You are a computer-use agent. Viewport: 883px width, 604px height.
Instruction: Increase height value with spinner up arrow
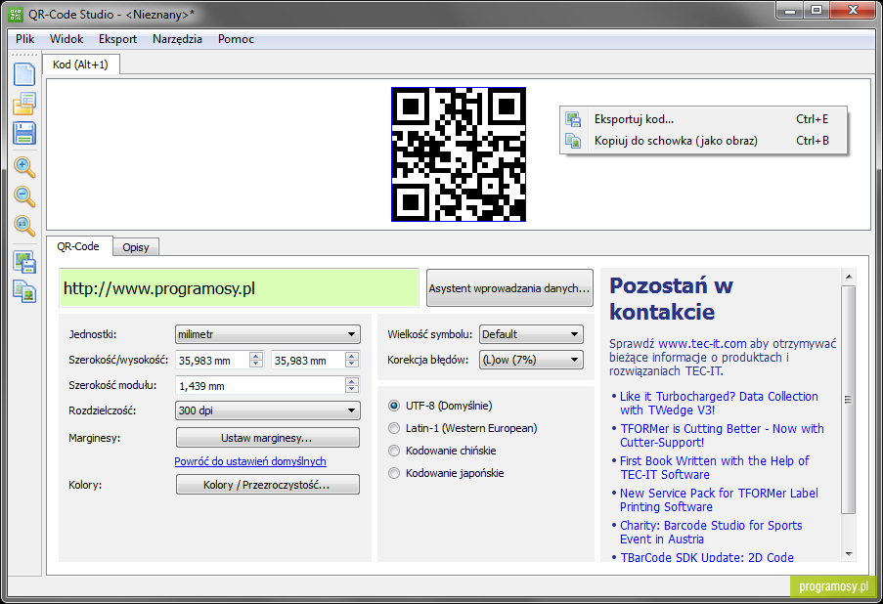pos(352,356)
